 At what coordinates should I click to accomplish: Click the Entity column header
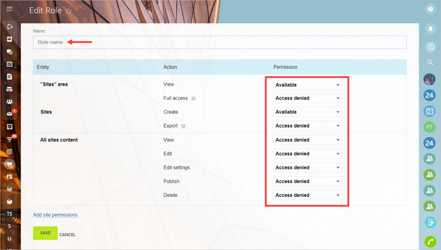[43, 67]
